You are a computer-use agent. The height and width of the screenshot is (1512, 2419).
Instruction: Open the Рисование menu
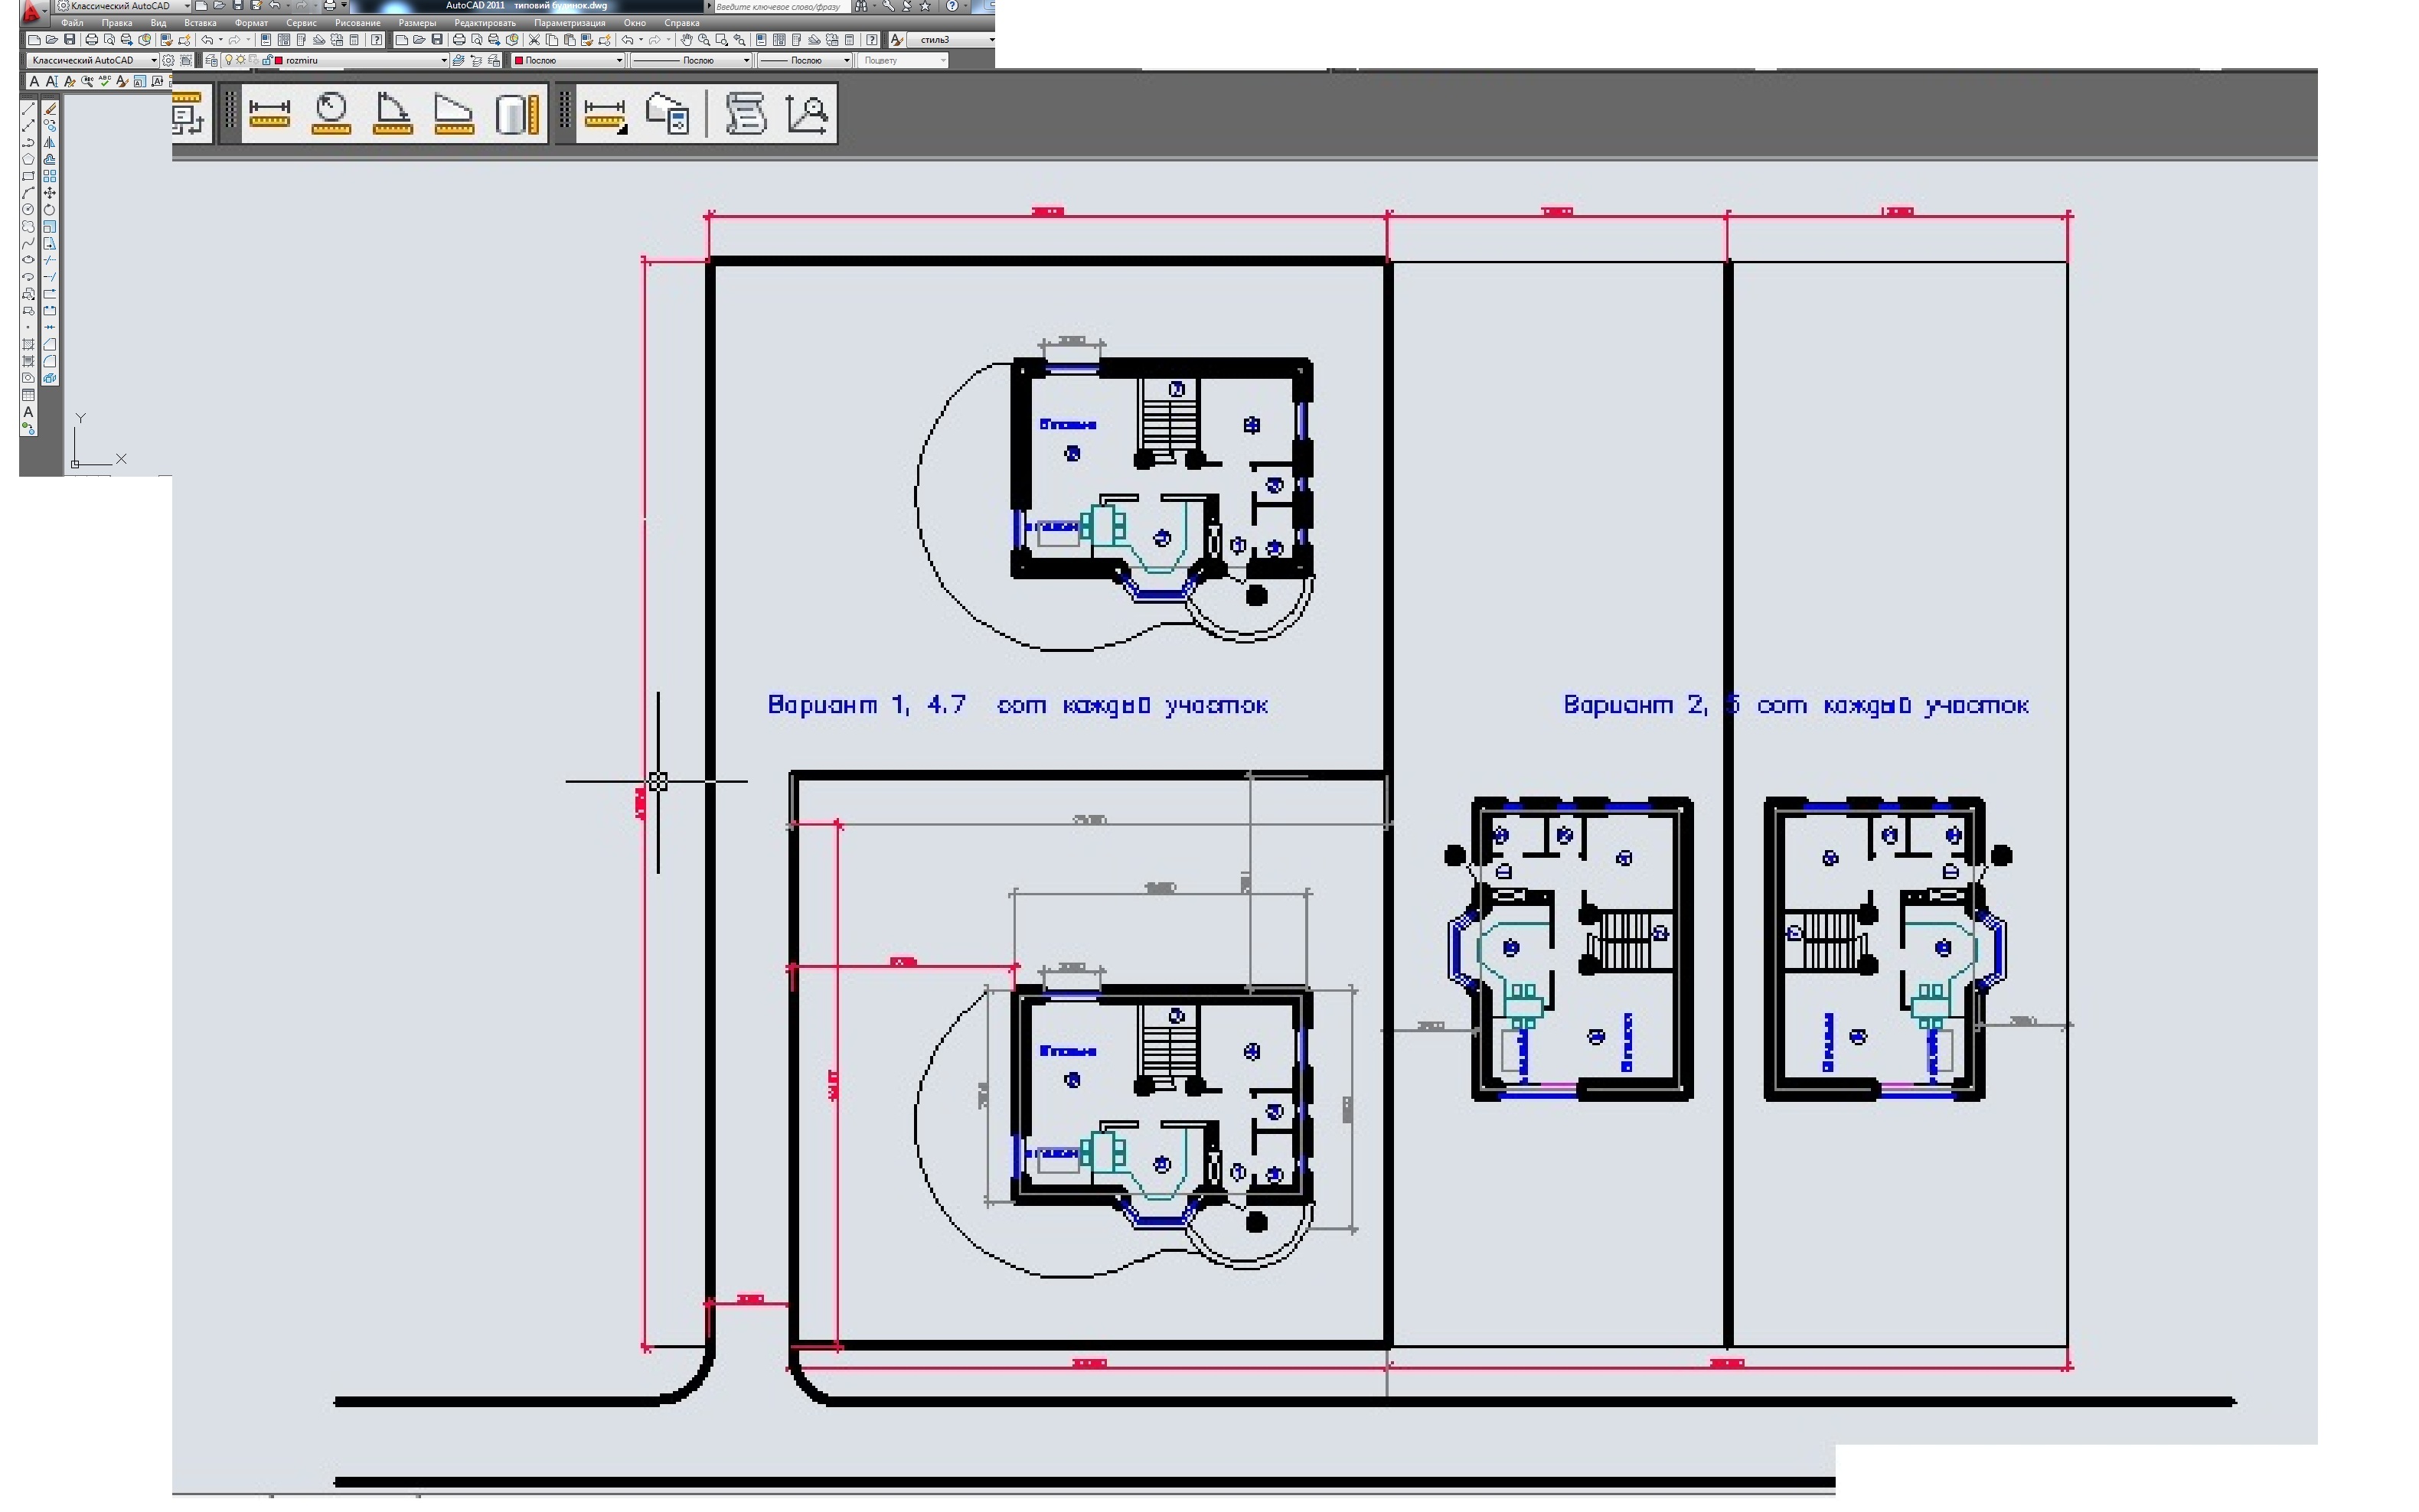click(357, 23)
